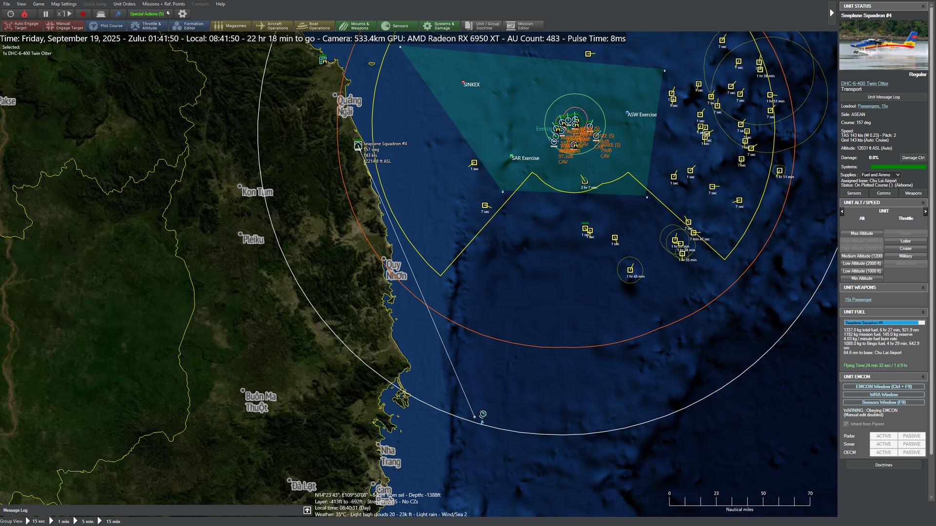The image size is (936, 526).
Task: Open the Unit Message Log
Action: tap(883, 97)
